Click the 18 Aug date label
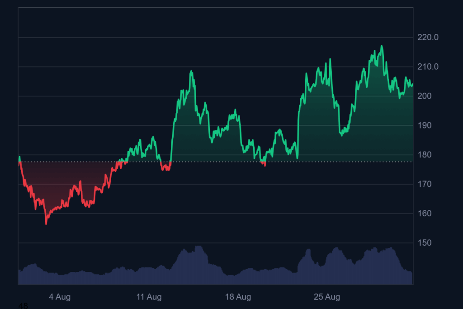 click(x=238, y=297)
